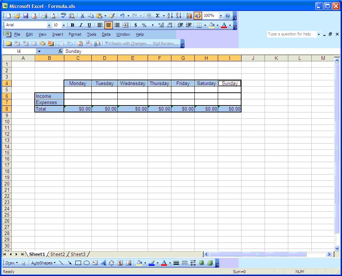This screenshot has height=276, width=342.
Task: Select the Text Box drawing tool
Action: pos(95,263)
